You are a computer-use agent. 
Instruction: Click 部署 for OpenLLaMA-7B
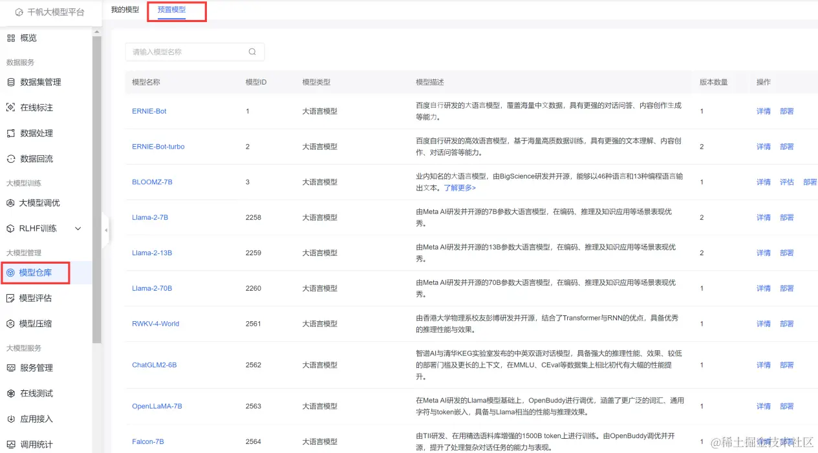(787, 406)
